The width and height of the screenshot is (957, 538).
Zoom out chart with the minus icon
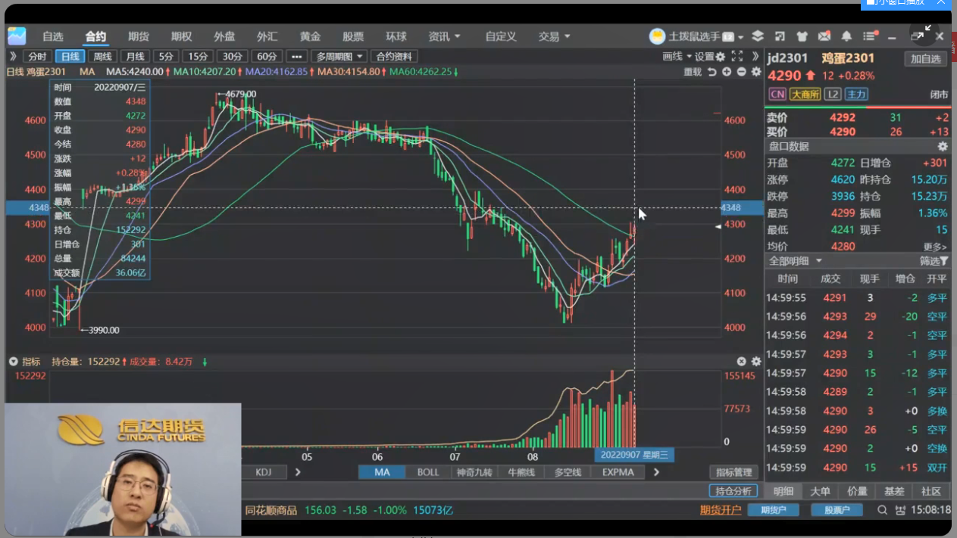tap(742, 72)
